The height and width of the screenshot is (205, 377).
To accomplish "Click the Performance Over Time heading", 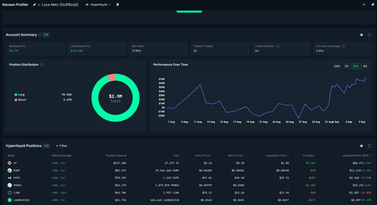I will [x=171, y=65].
